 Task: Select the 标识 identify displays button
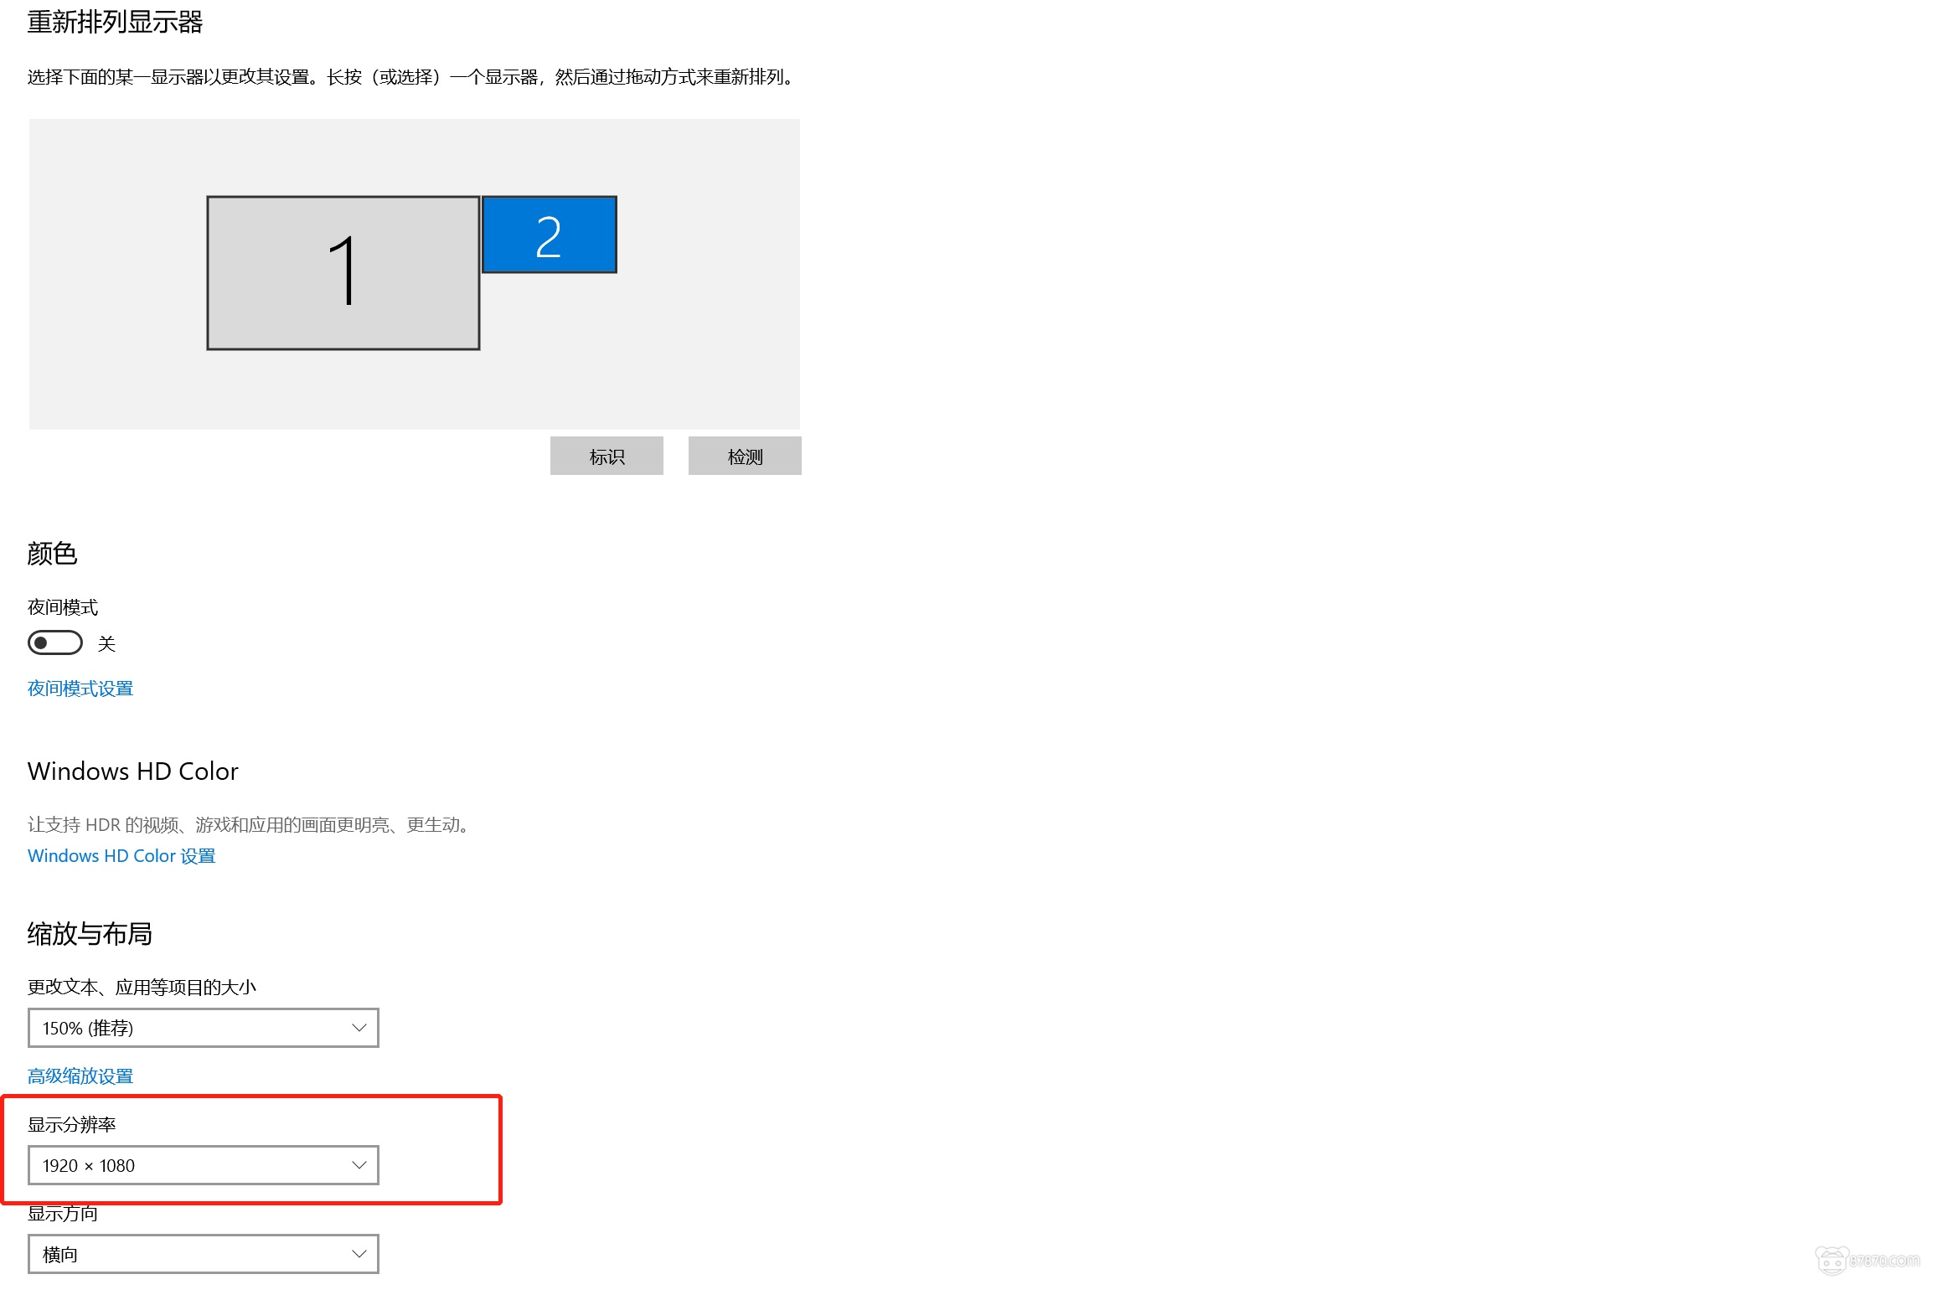pyautogui.click(x=607, y=457)
